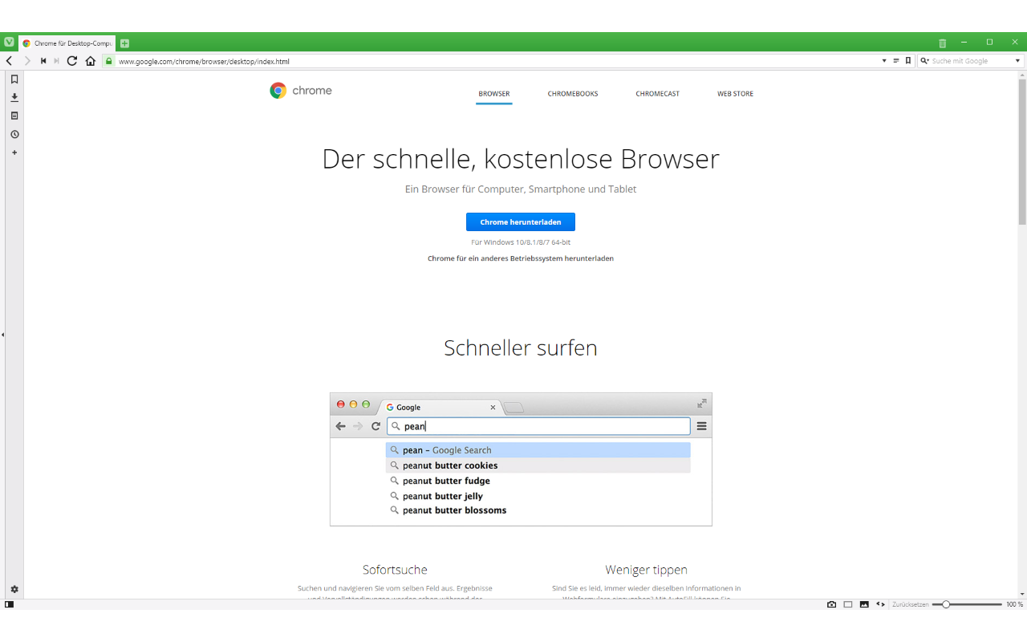Reload the current page
This screenshot has height=642, width=1027.
point(72,61)
